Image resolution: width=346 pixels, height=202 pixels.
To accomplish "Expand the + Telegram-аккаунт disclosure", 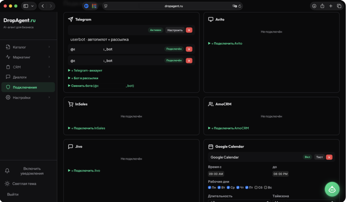I will tap(86, 70).
